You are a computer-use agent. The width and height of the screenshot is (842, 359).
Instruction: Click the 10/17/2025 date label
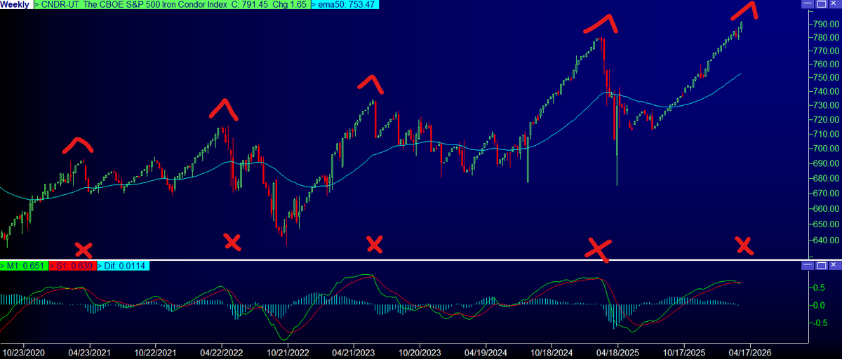[x=683, y=352]
